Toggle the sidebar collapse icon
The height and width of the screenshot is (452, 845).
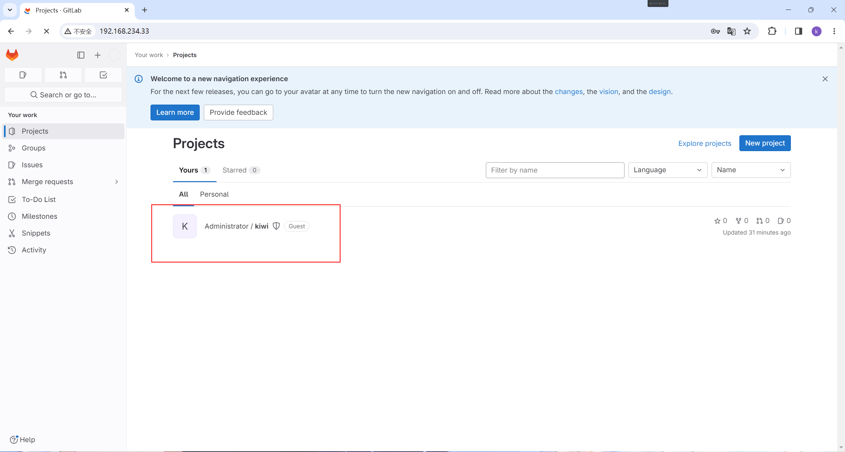click(81, 55)
